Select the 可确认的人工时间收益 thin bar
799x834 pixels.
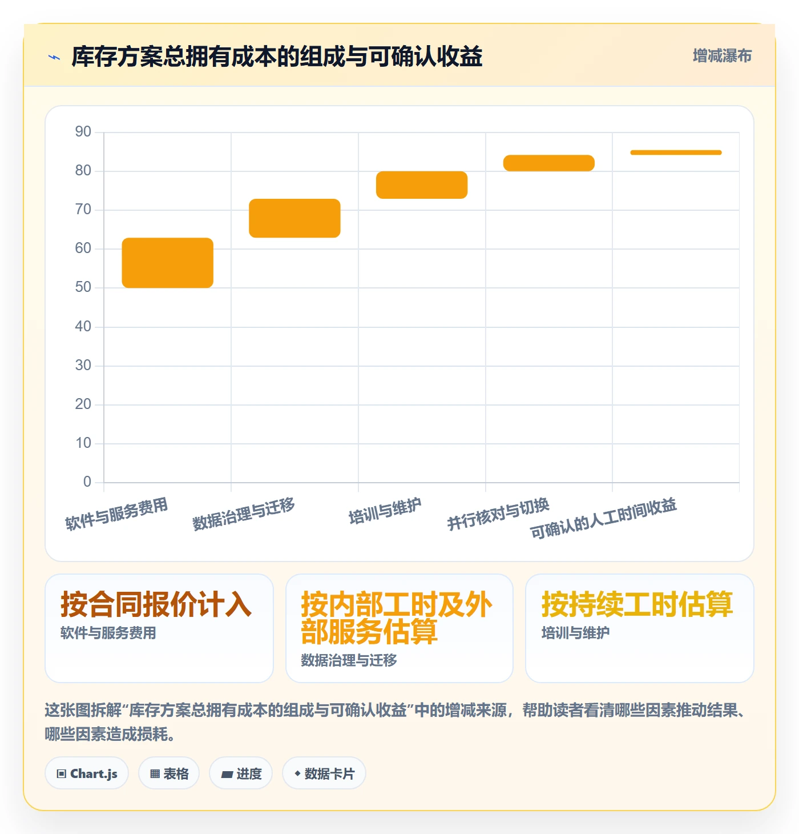(x=676, y=153)
